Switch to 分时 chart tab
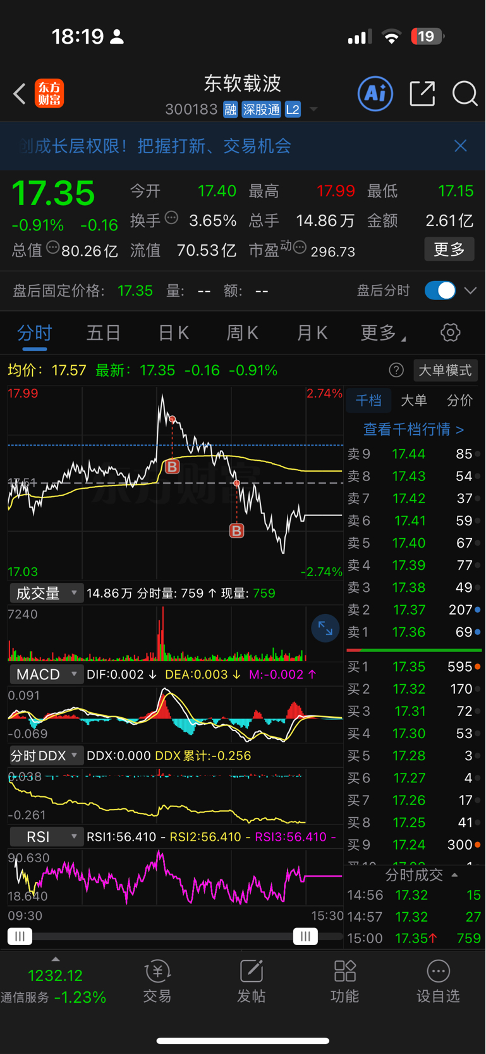Screen dimensions: 486x1054 pos(35,333)
